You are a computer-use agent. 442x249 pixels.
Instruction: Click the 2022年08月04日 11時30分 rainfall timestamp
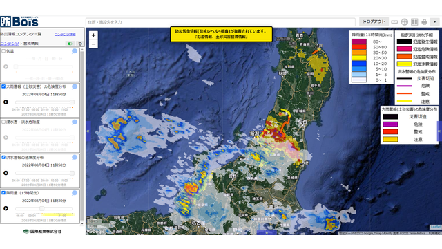pyautogui.click(x=44, y=201)
